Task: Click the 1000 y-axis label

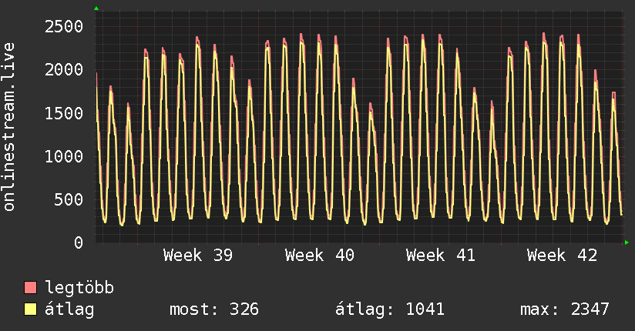Action: coord(64,156)
